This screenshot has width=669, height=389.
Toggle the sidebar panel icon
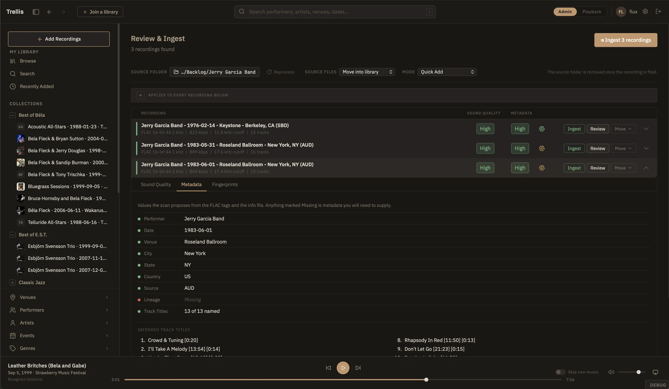(x=36, y=12)
